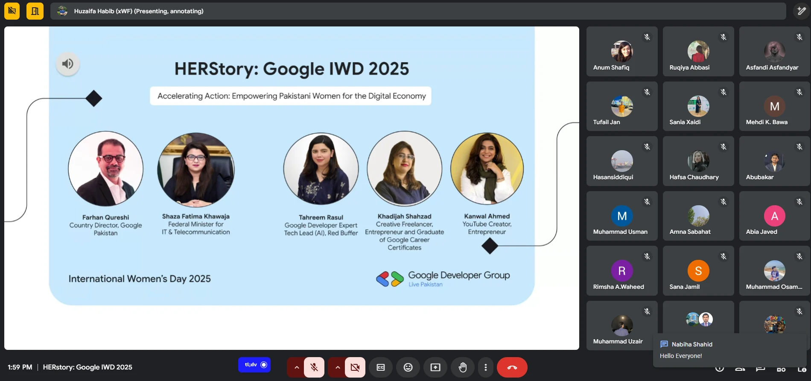Click the muted mic icon on Abia Javed's tile

pos(799,202)
